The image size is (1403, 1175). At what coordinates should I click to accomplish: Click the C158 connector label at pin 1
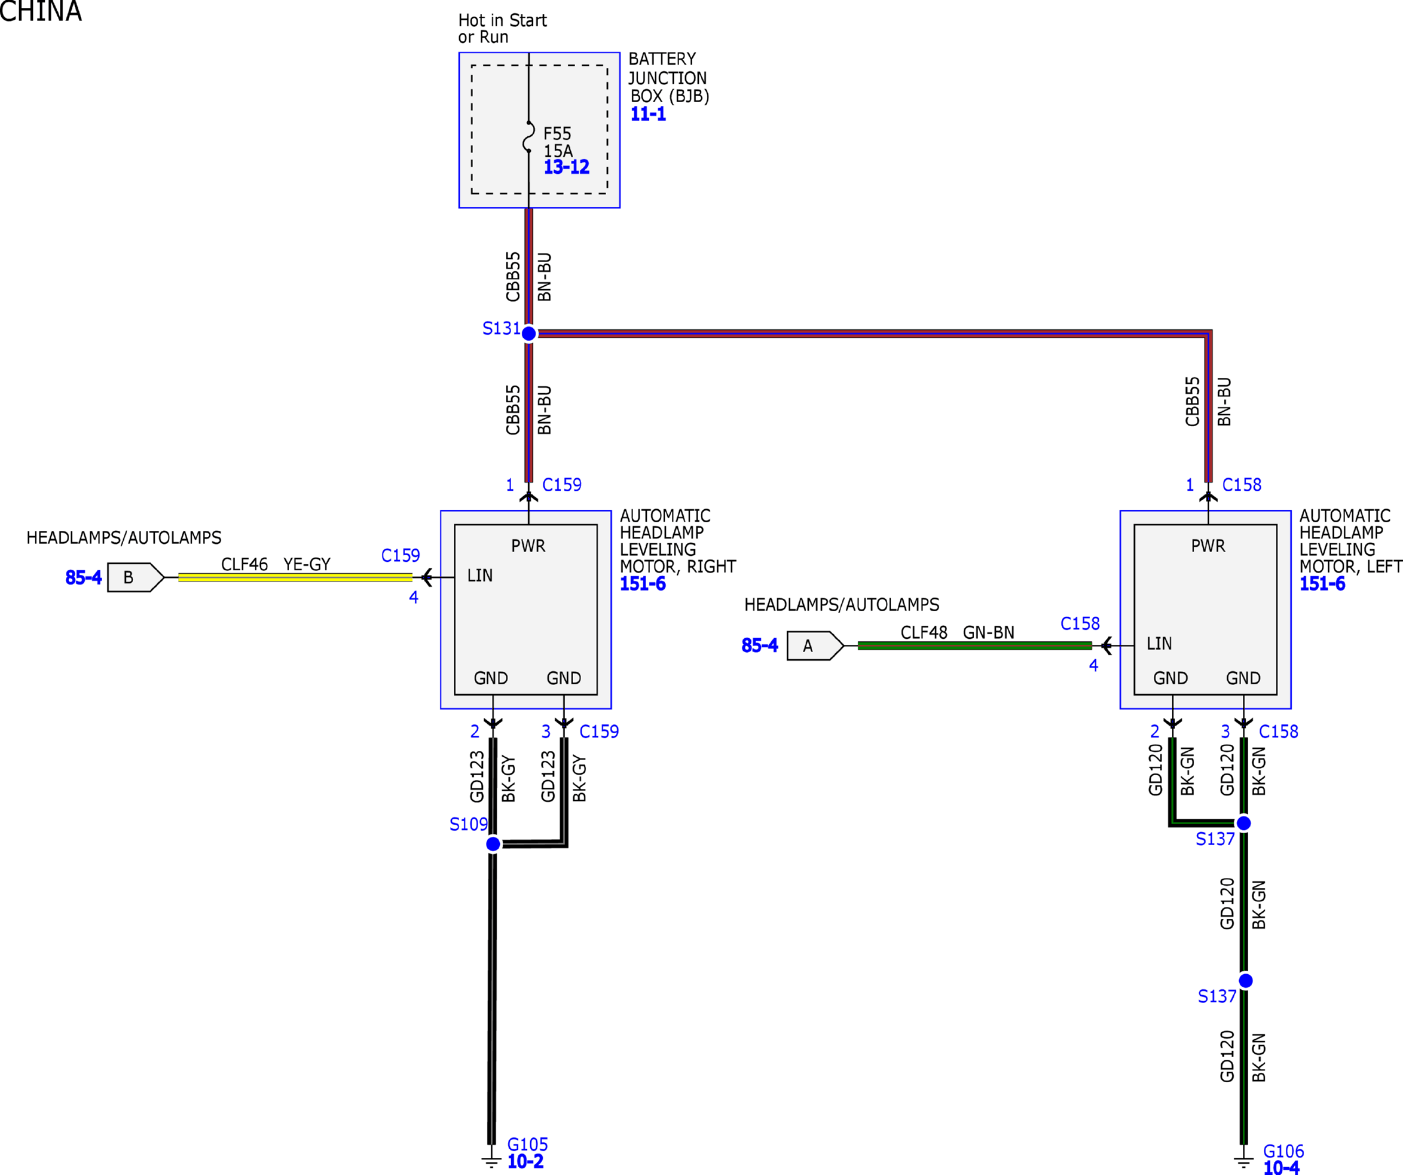pyautogui.click(x=1242, y=485)
